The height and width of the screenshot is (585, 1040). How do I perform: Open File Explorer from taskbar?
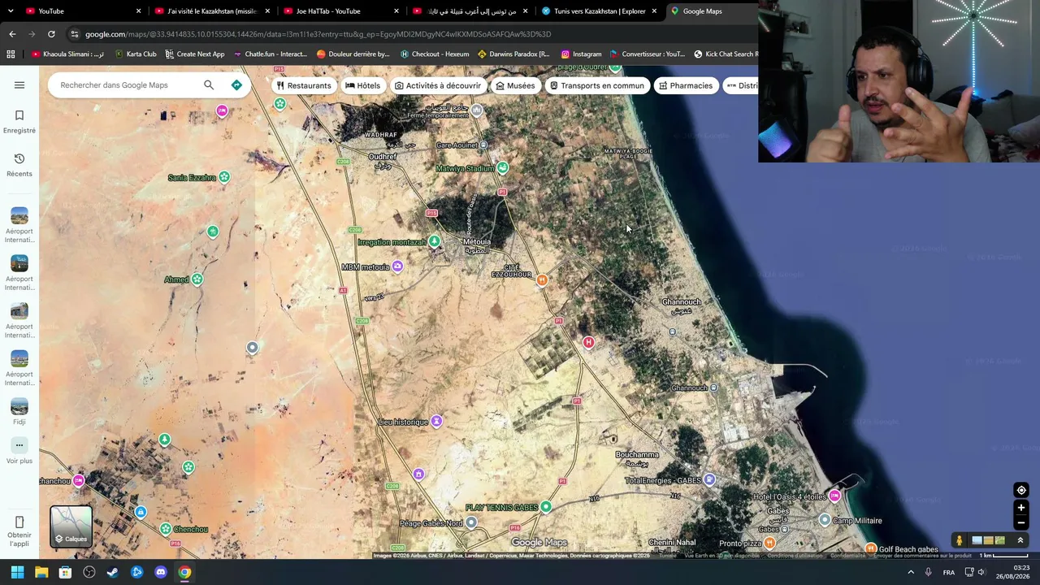tap(41, 572)
